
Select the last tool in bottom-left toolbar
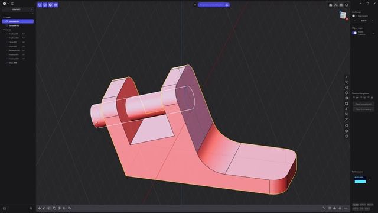click(70, 208)
